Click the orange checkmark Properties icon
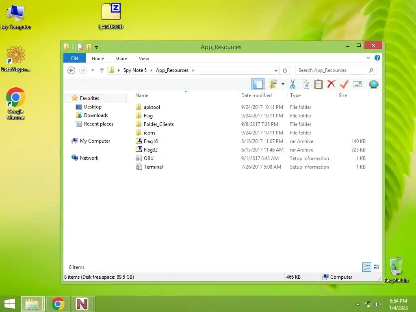This screenshot has width=416, height=312. (x=344, y=84)
